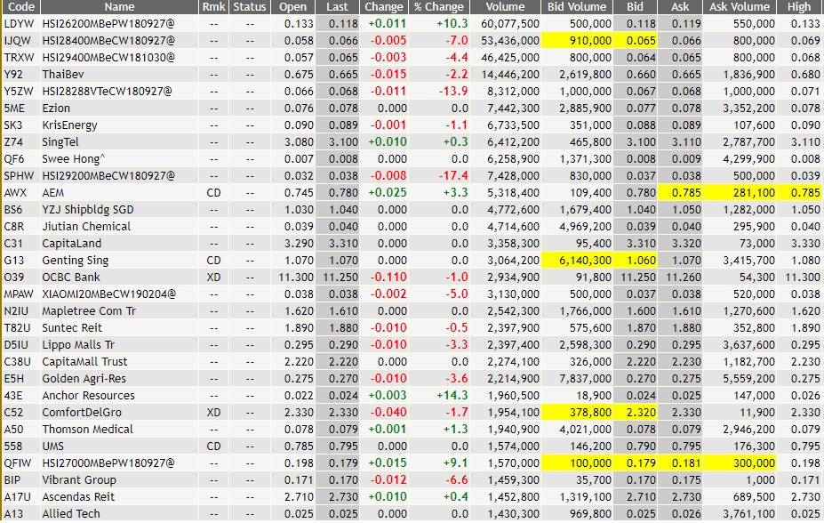
Task: Click HSI29200MBeCW180927@ warrant name
Action: (x=108, y=175)
